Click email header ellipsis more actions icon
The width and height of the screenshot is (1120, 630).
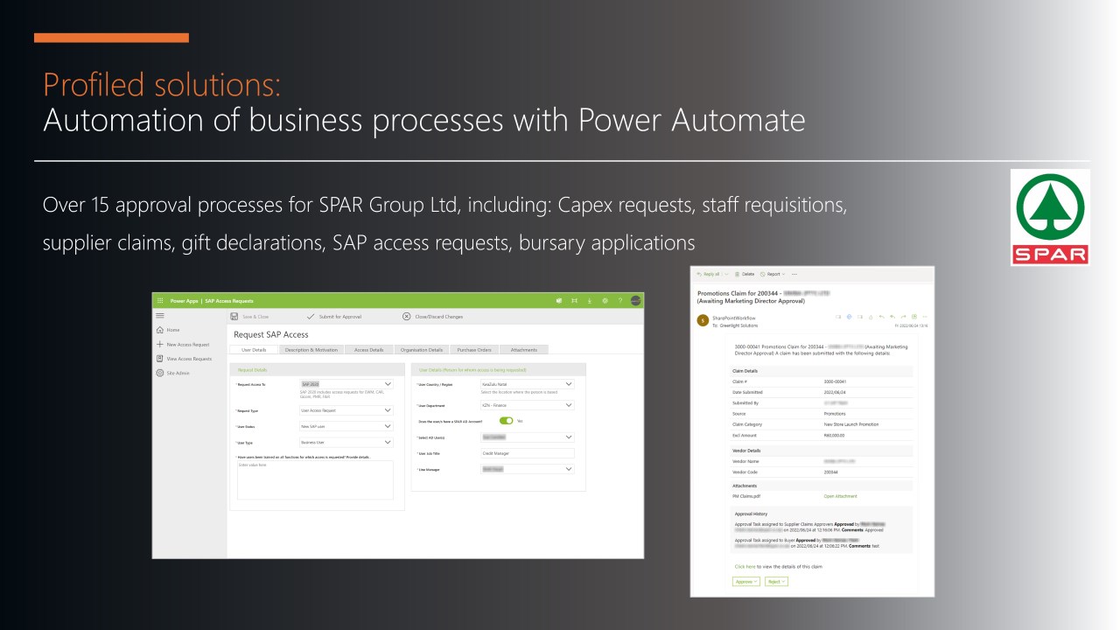pyautogui.click(x=925, y=317)
